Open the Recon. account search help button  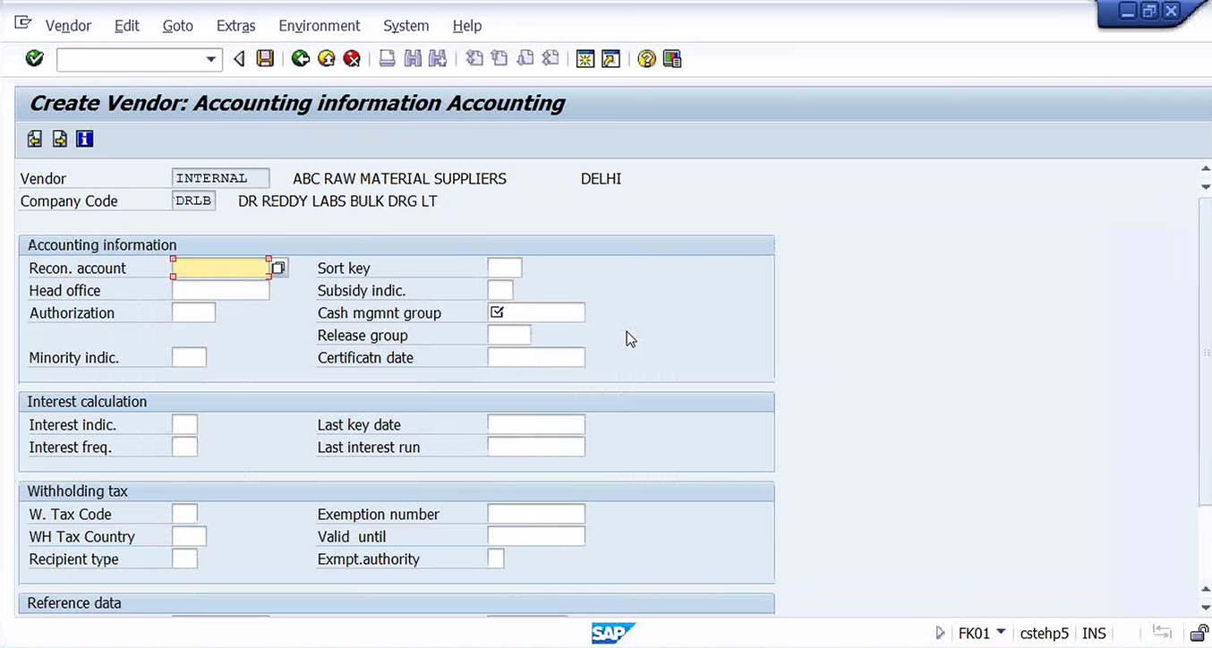coord(279,268)
